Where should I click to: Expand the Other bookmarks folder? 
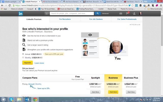pyautogui.click(x=155, y=9)
